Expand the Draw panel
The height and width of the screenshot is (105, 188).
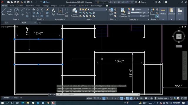(16, 19)
